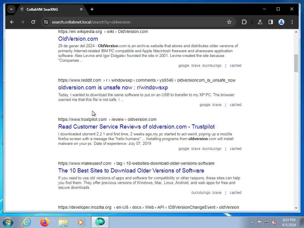
Task: Open cached link for Wikipedia result
Action: coord(235,66)
